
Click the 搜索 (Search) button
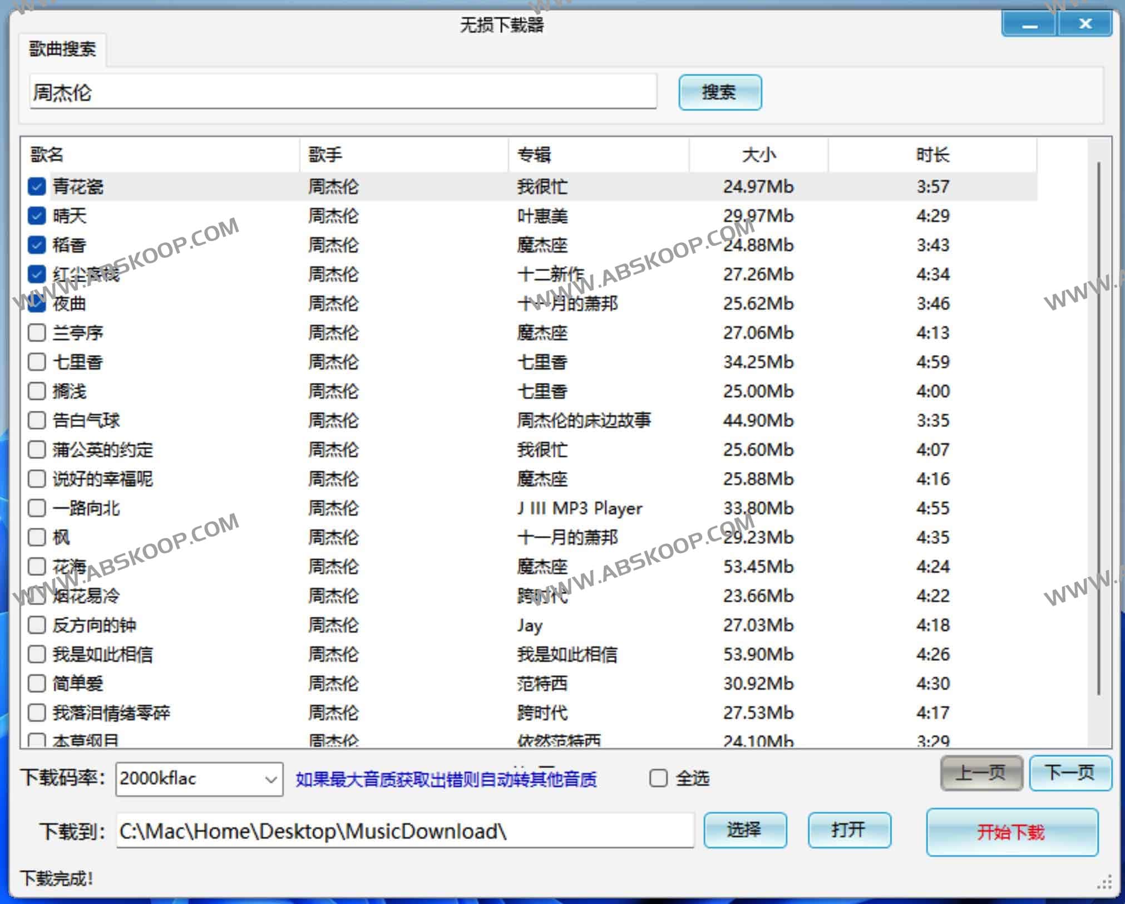[722, 90]
